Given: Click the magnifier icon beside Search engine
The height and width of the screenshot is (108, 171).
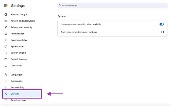Looking at the screenshot, I should click(x=6, y=53).
